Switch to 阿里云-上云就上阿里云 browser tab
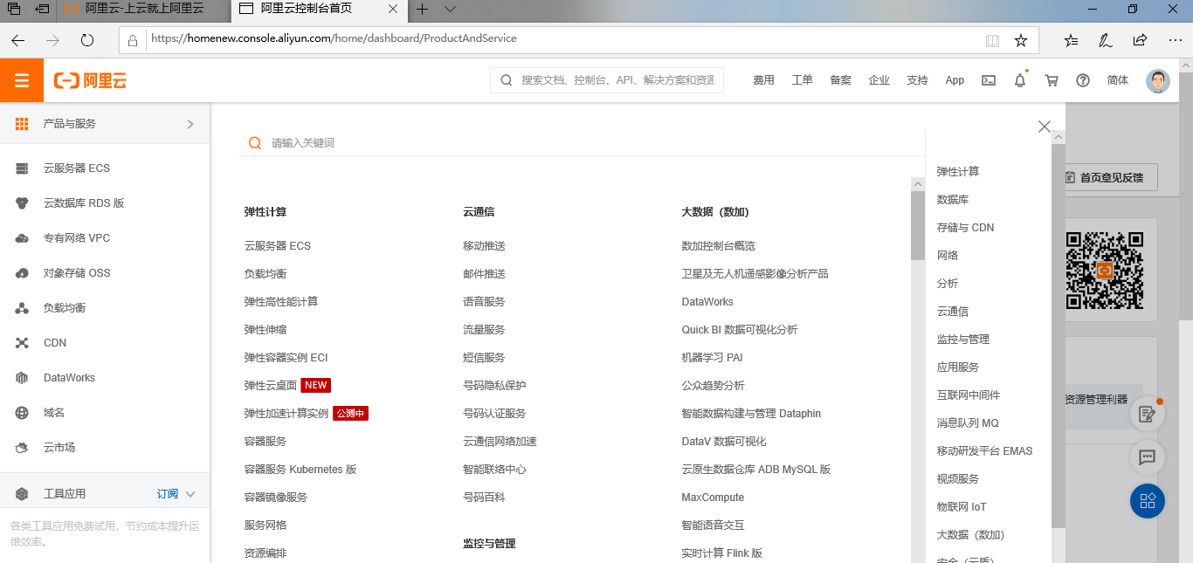This screenshot has width=1193, height=563. (144, 9)
